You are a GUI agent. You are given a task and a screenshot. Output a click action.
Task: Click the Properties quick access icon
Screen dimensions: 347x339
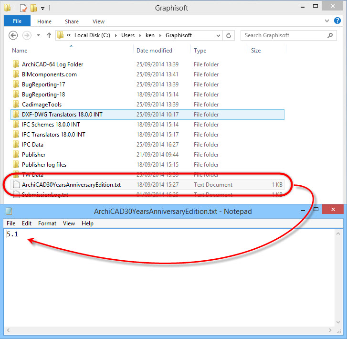[x=23, y=8]
